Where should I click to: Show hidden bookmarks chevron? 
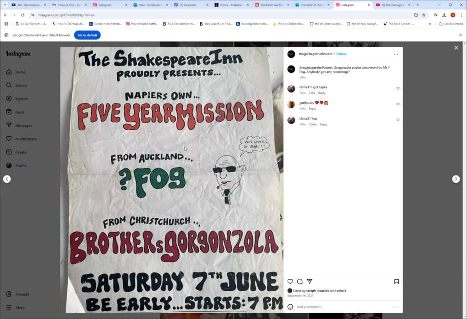430,24
